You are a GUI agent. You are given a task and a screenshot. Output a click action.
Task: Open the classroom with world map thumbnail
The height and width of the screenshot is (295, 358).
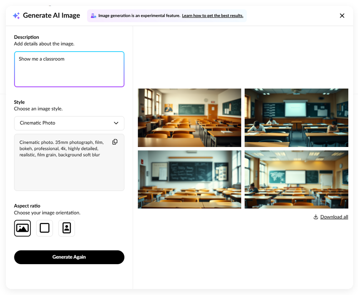tap(296, 180)
